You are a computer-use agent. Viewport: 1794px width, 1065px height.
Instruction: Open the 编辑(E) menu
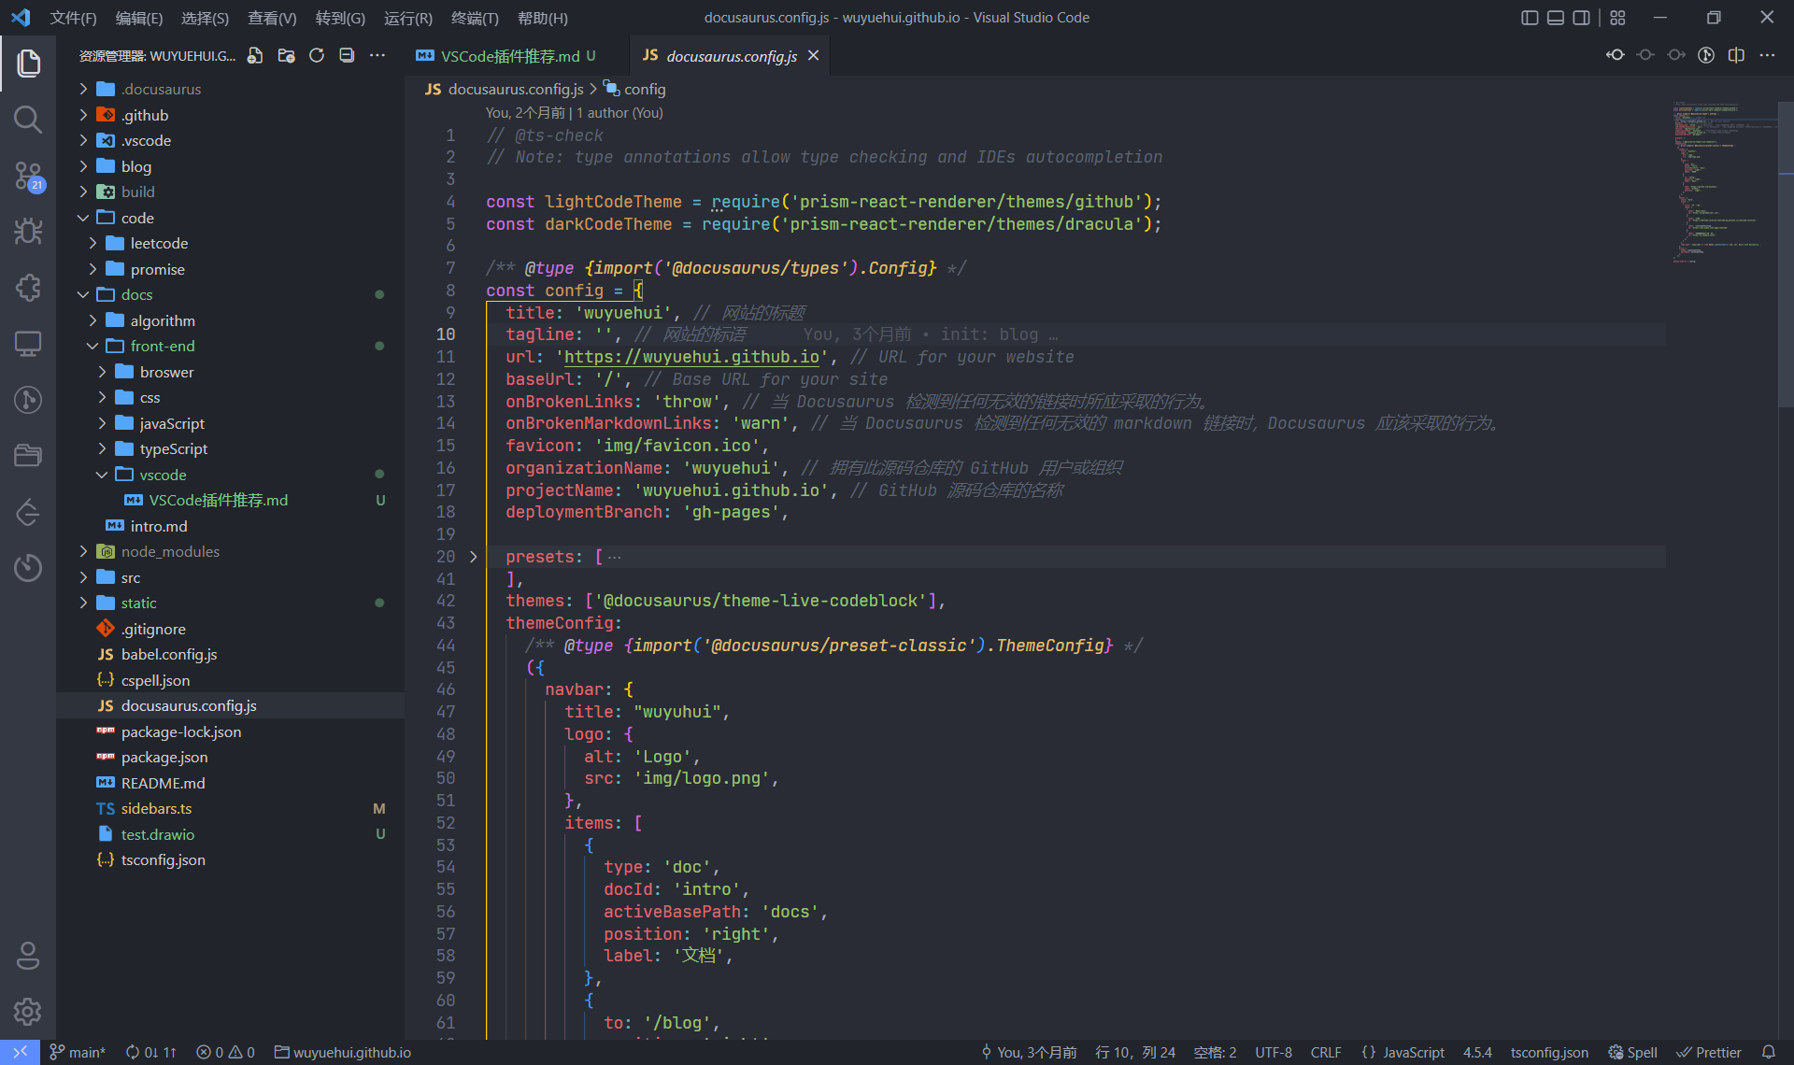[x=138, y=18]
